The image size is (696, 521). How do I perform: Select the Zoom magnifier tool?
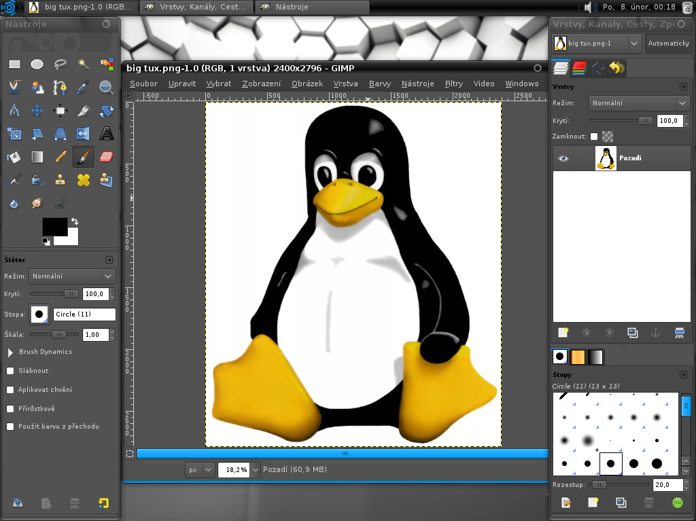click(x=107, y=88)
